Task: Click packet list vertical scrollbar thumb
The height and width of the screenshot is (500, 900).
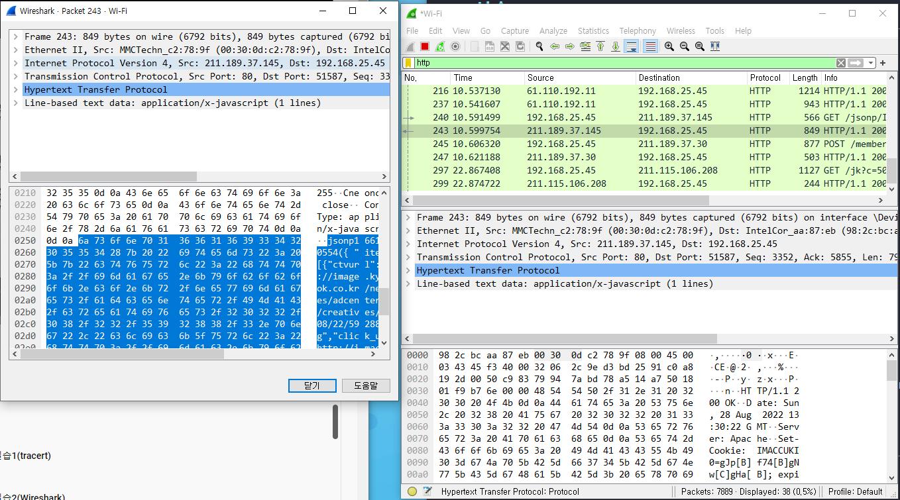Action: [893, 171]
